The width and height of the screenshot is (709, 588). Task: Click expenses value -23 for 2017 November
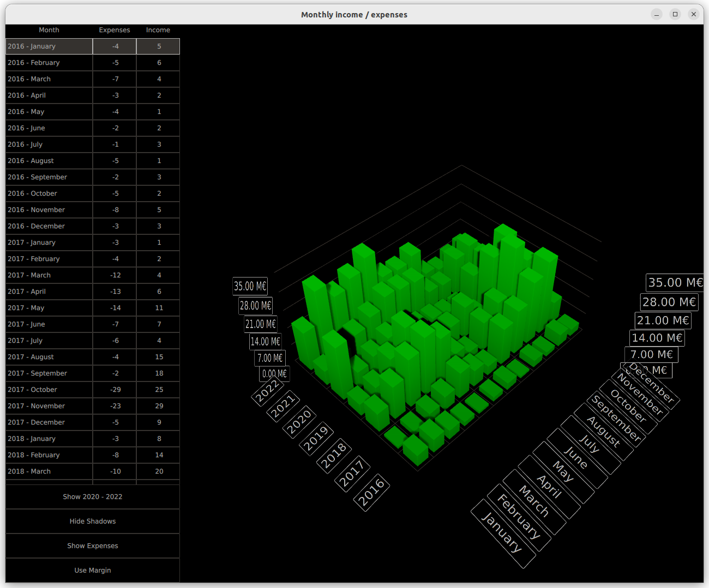click(115, 406)
